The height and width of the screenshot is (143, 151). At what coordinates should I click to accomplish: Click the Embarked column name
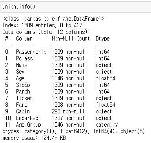coord(27,118)
